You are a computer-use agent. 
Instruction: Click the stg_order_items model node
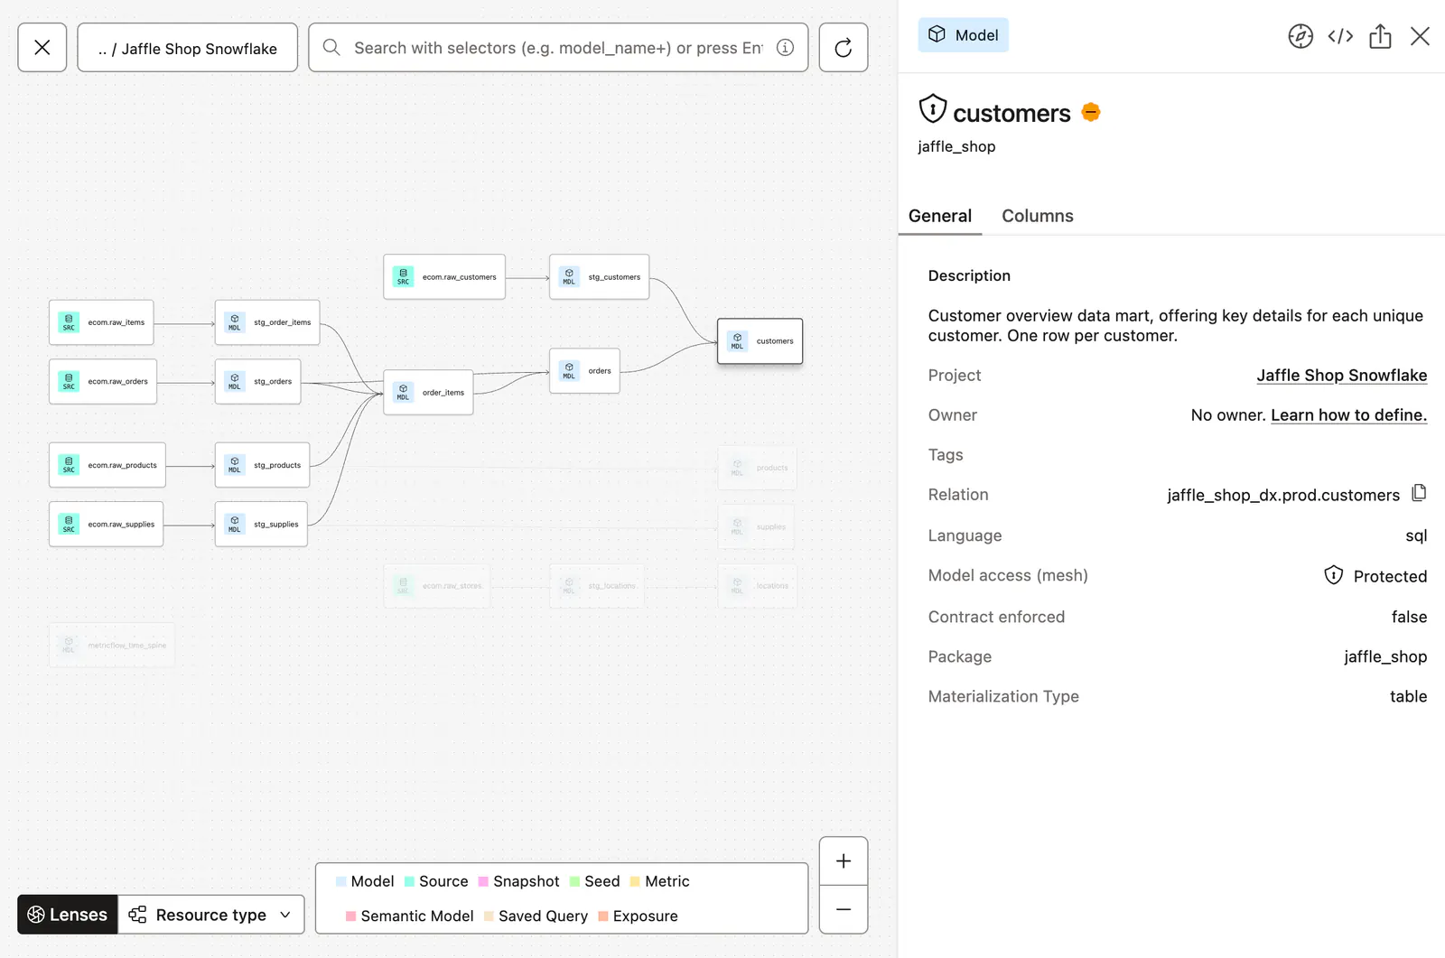[267, 322]
